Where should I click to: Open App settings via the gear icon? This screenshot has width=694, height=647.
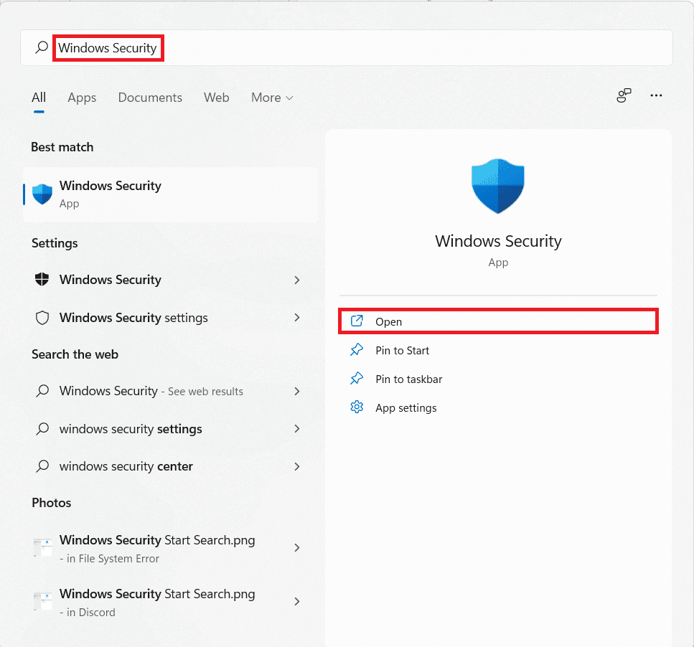(x=357, y=407)
